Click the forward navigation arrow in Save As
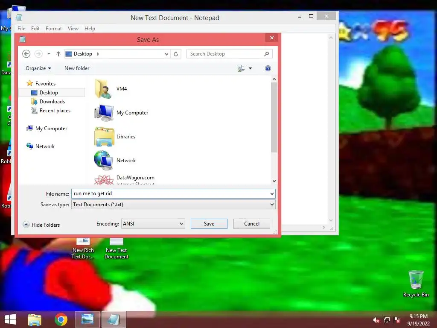Image resolution: width=437 pixels, height=328 pixels. pyautogui.click(x=38, y=53)
